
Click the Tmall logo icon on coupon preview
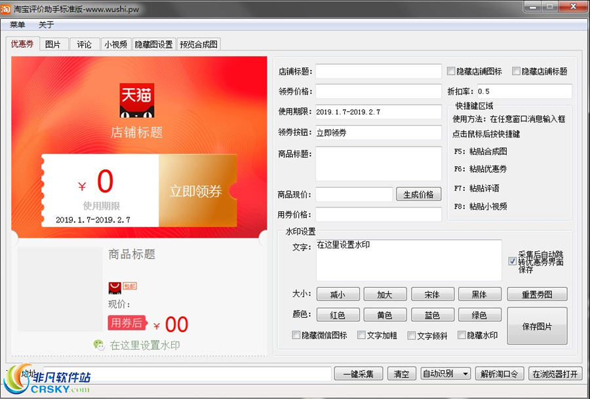136,100
